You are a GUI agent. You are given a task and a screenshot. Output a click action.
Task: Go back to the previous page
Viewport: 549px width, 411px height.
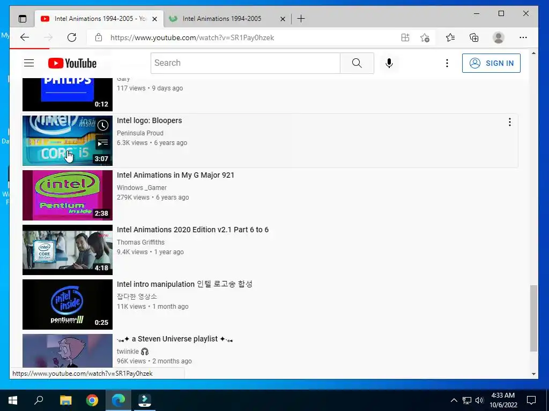click(25, 37)
